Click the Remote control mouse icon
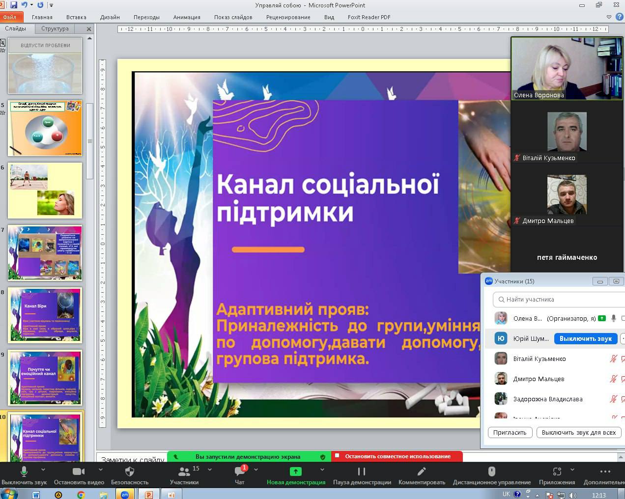 click(491, 472)
